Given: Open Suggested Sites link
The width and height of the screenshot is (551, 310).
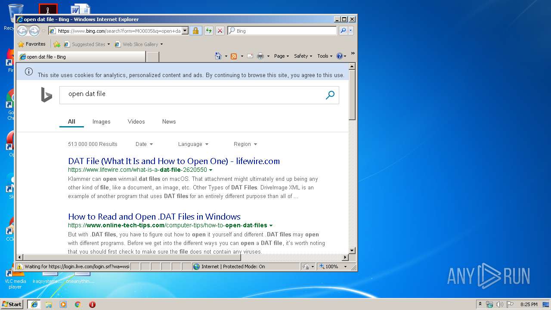Looking at the screenshot, I should pos(87,44).
